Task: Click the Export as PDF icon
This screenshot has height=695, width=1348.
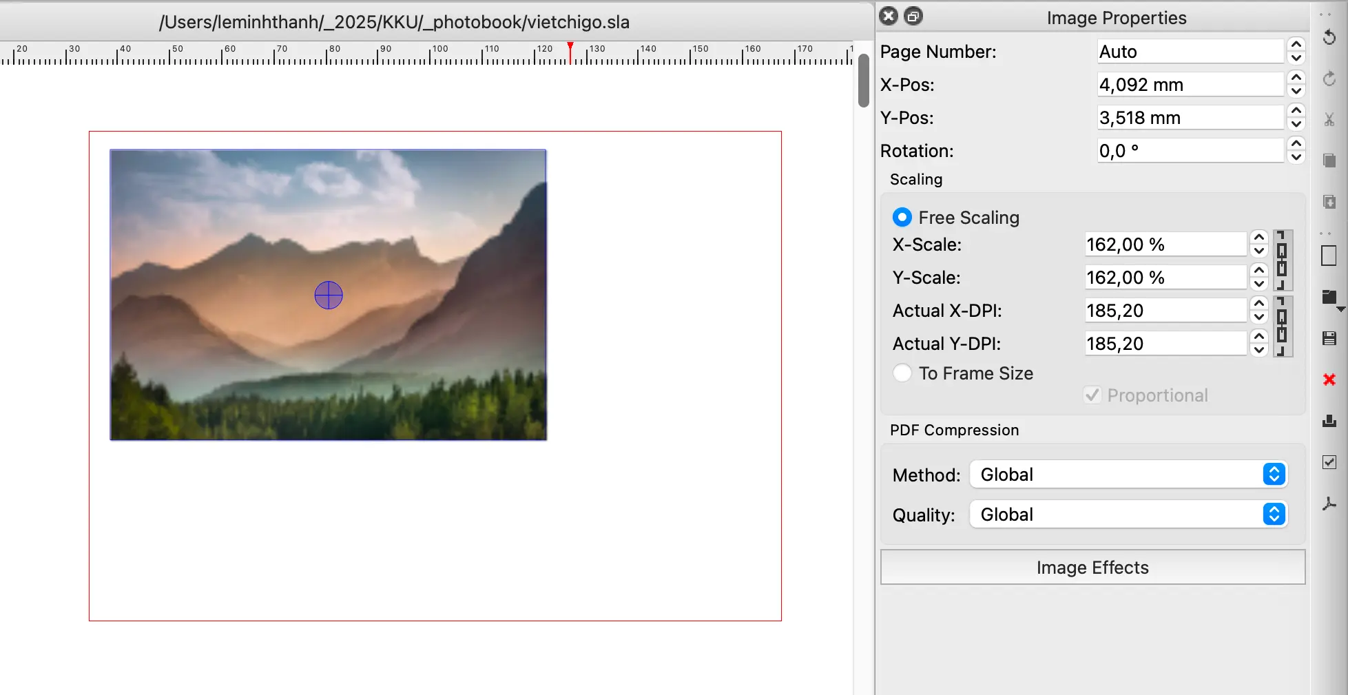Action: 1329,504
